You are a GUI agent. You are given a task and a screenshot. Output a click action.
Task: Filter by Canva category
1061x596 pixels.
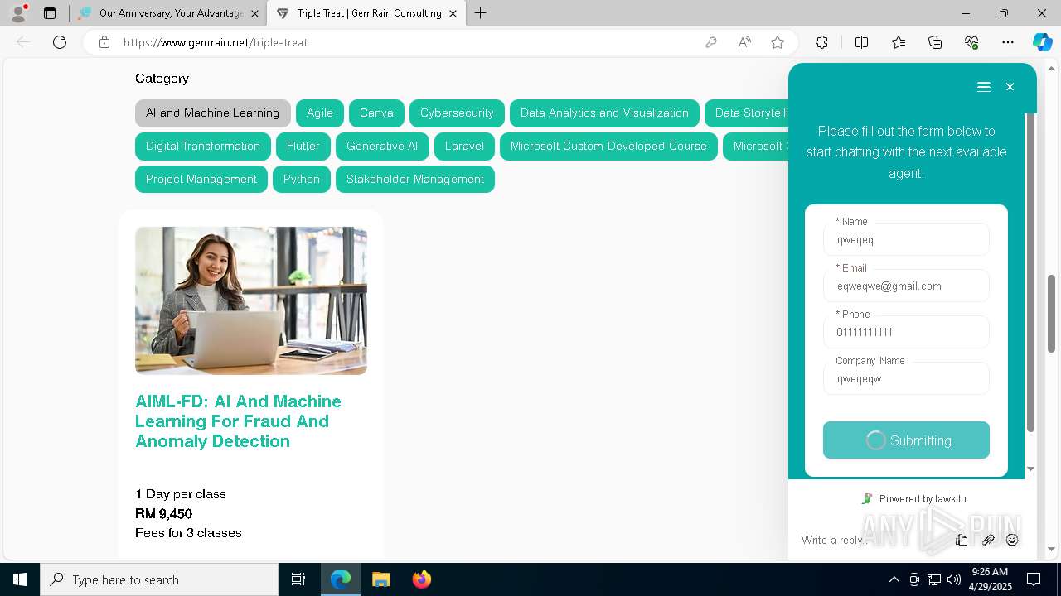(376, 113)
